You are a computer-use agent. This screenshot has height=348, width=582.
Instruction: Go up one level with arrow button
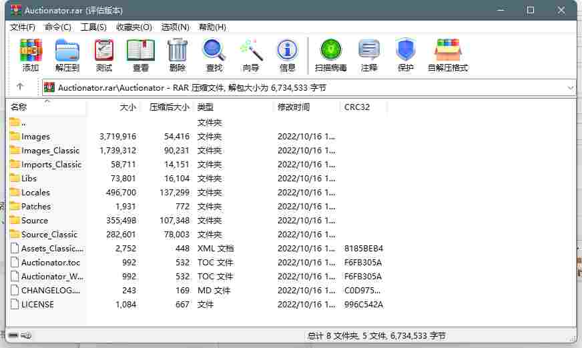(x=20, y=87)
